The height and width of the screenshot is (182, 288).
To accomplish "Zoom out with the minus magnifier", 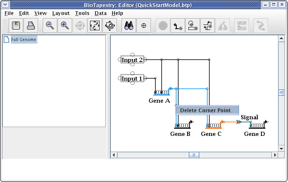I will point(50,26).
